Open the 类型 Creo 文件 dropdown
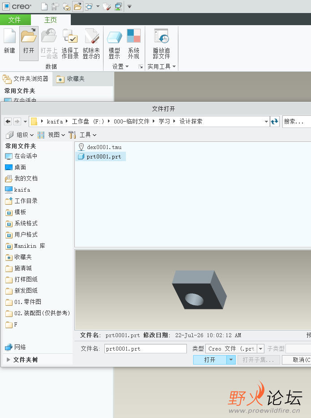311x418 pixels. pos(261,349)
